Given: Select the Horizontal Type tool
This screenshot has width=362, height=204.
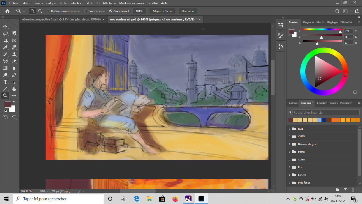Looking at the screenshot, I should [x=5, y=82].
